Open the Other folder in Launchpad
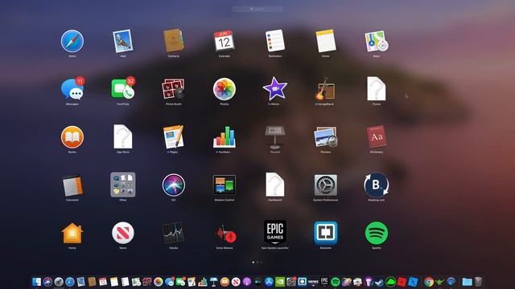Viewport: 515px width, 289px height. coord(123,185)
